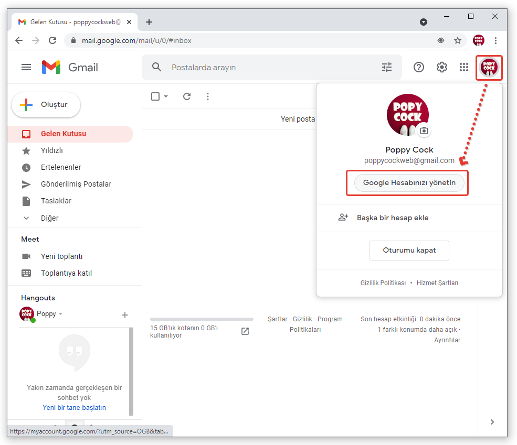
Task: Refresh the inbox message list
Action: [x=187, y=96]
